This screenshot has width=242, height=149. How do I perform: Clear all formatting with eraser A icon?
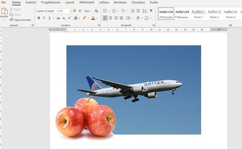[96, 11]
